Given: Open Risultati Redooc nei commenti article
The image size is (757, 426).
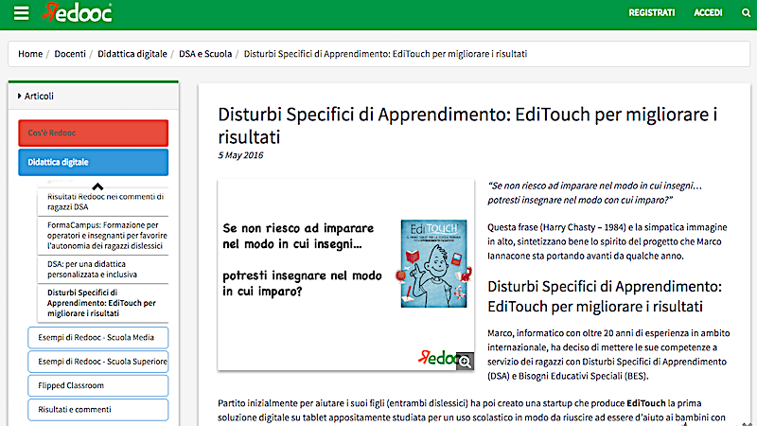Looking at the screenshot, I should (105, 202).
